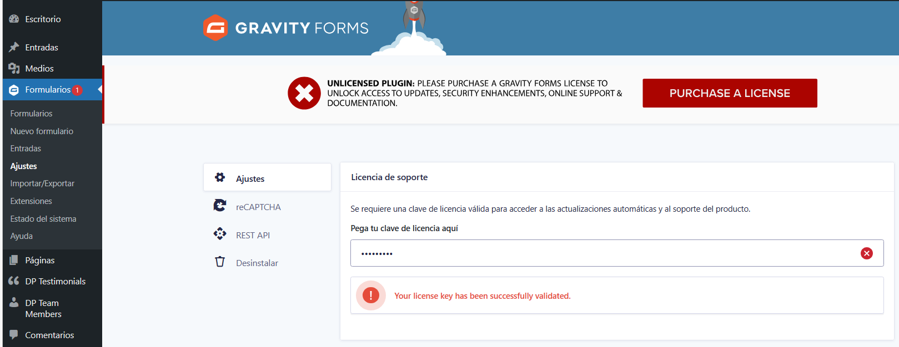The height and width of the screenshot is (347, 899).
Task: Click the exclamation alert icon
Action: coord(371,295)
